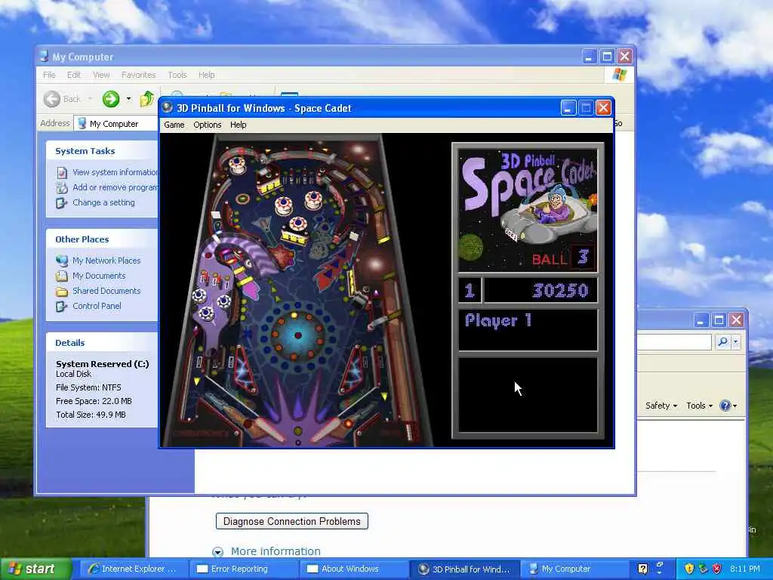This screenshot has width=773, height=580.
Task: Switch to My Computer taskbar button
Action: point(574,569)
